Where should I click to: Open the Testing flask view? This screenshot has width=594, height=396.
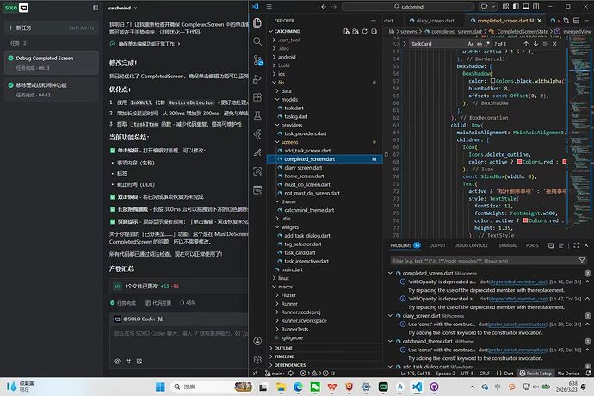(257, 115)
